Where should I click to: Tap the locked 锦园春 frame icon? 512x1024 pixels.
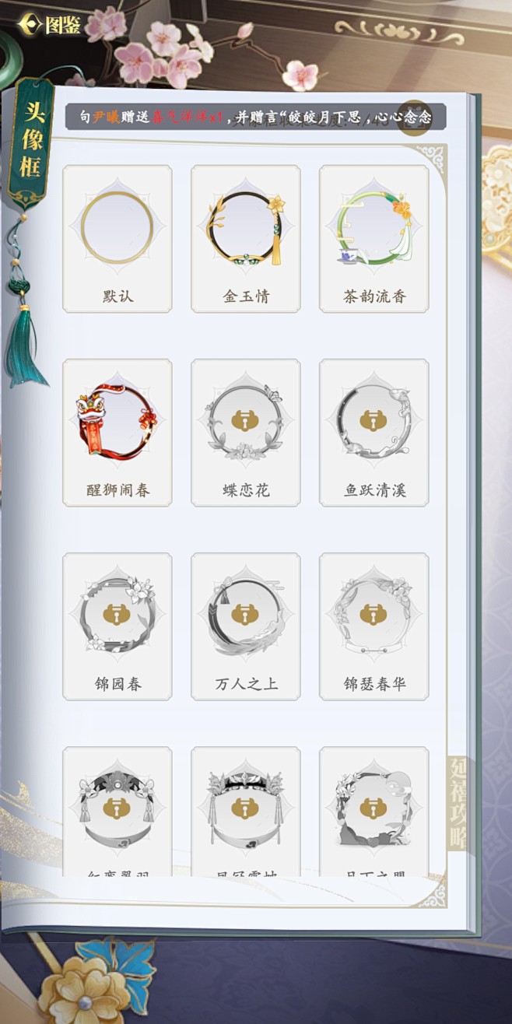point(117,615)
